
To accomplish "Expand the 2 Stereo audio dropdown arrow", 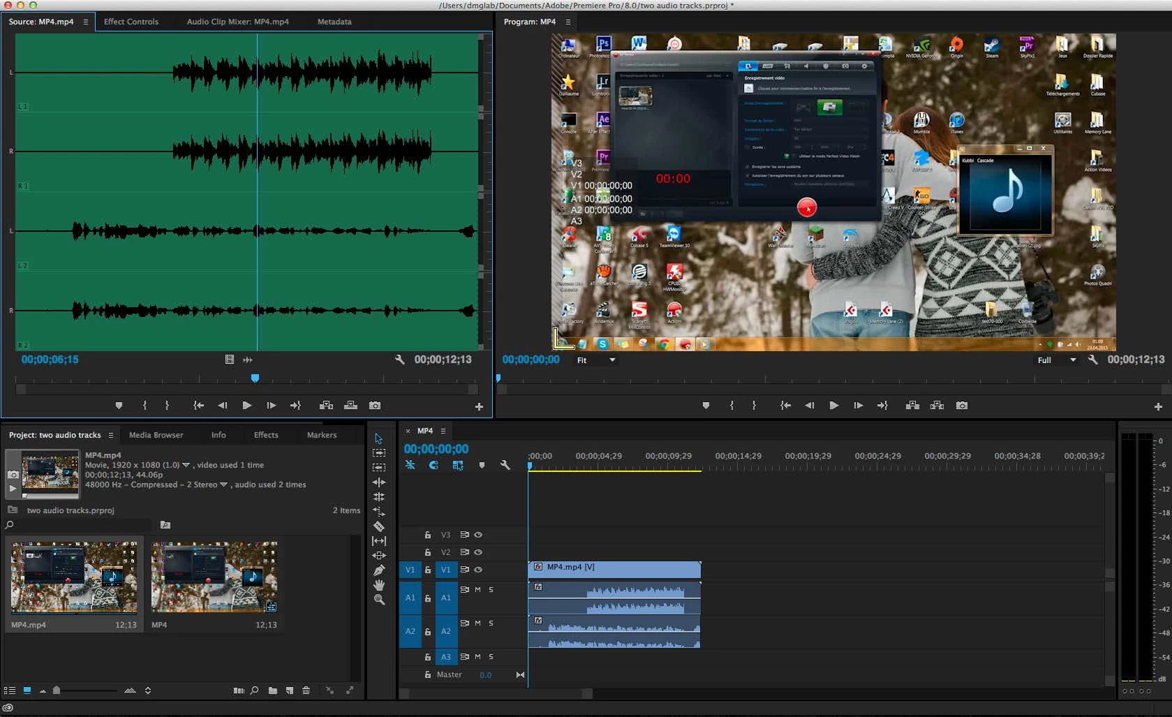I will tap(223, 485).
